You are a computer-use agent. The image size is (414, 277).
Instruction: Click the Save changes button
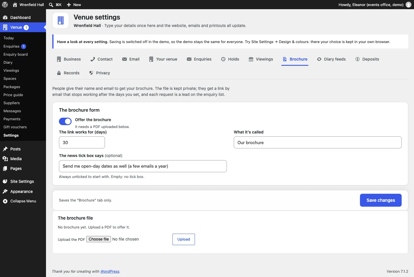coord(381,200)
